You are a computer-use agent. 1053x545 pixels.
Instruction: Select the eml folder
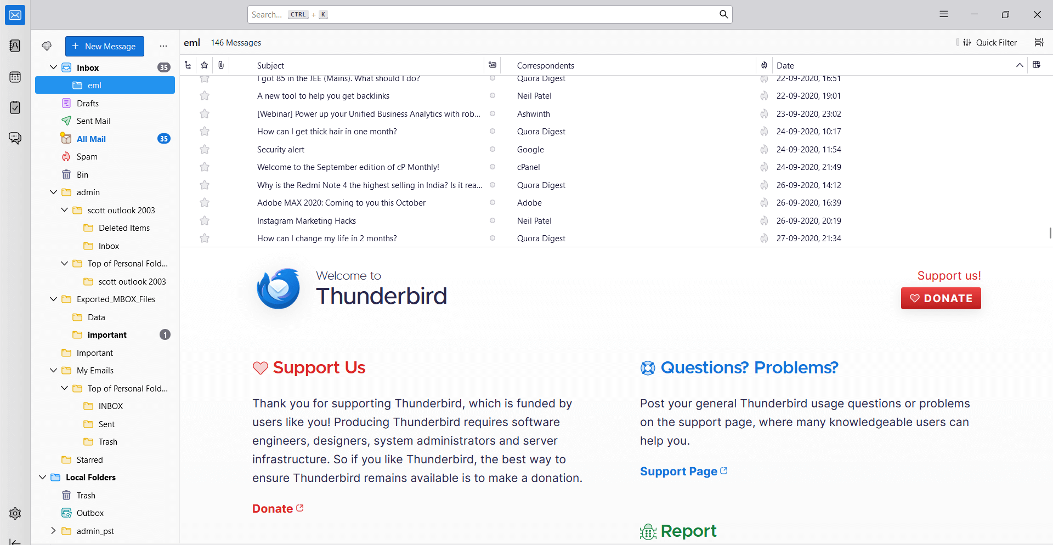pos(105,85)
